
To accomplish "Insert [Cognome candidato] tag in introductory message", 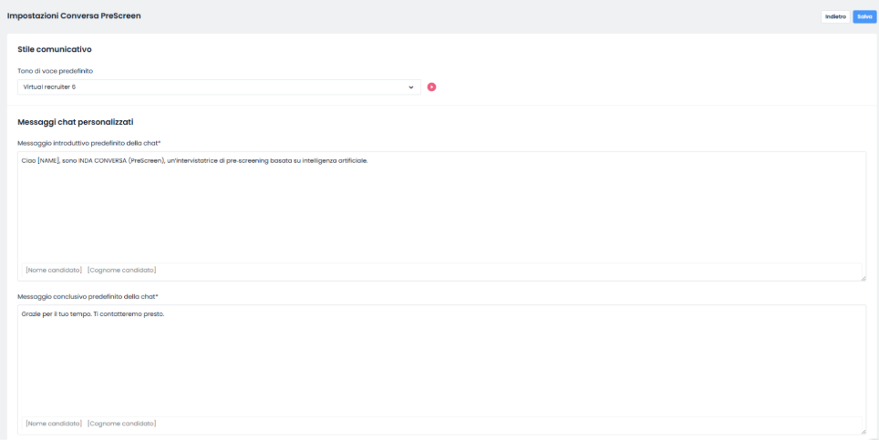I will (121, 270).
